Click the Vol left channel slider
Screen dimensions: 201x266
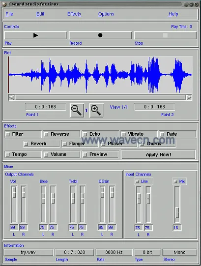tap(14, 204)
